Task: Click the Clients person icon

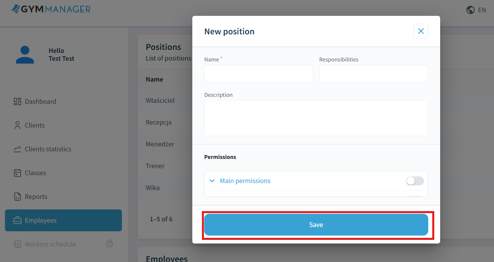Action: pos(17,125)
